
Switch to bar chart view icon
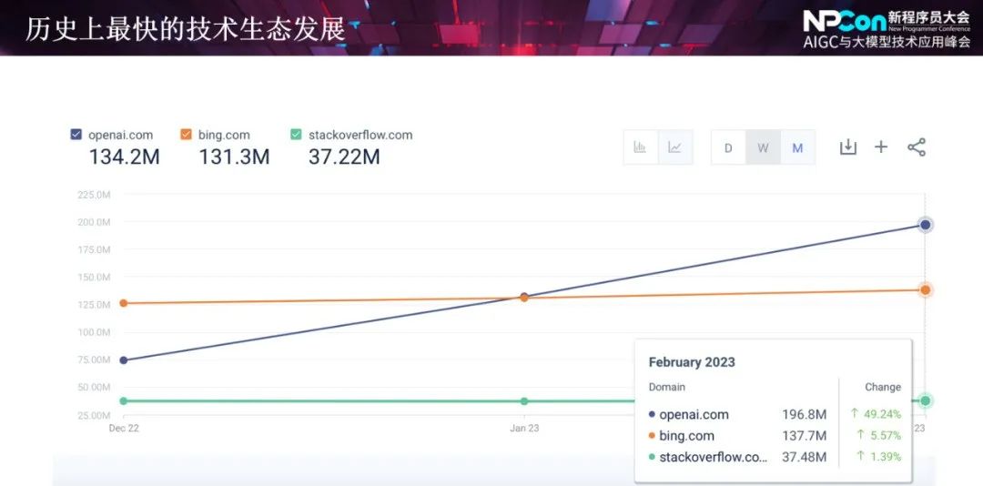tap(640, 147)
